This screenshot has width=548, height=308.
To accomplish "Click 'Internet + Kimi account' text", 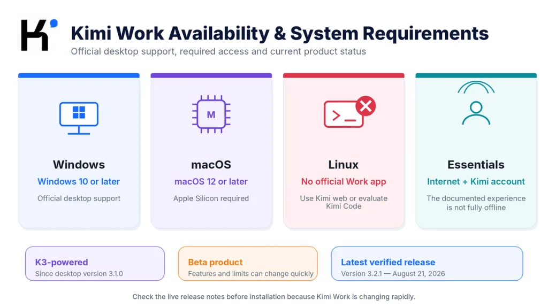I will click(x=476, y=182).
